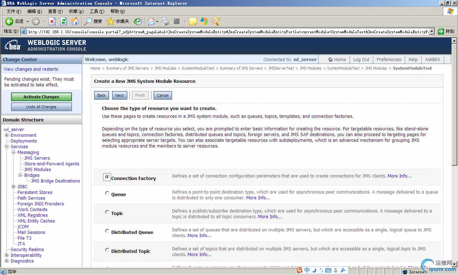458x275 pixels.
Task: Toggle the IME punctuation icon
Action: (x=321, y=270)
